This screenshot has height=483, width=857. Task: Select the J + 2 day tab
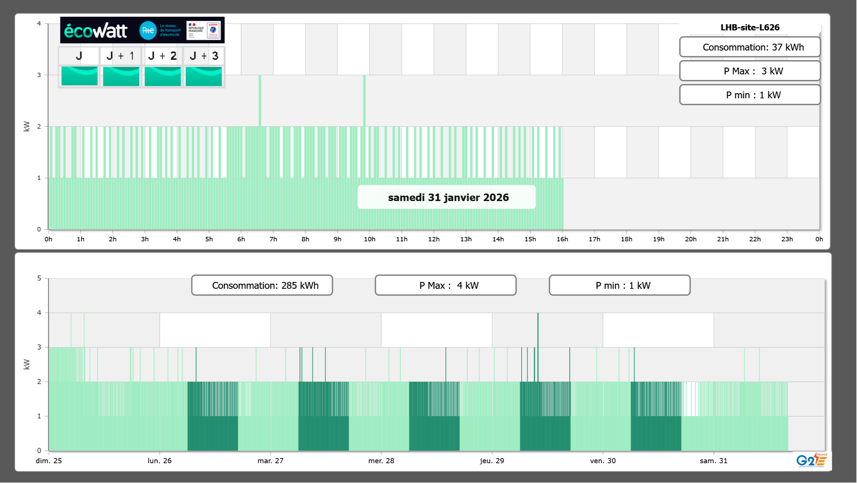coord(162,56)
